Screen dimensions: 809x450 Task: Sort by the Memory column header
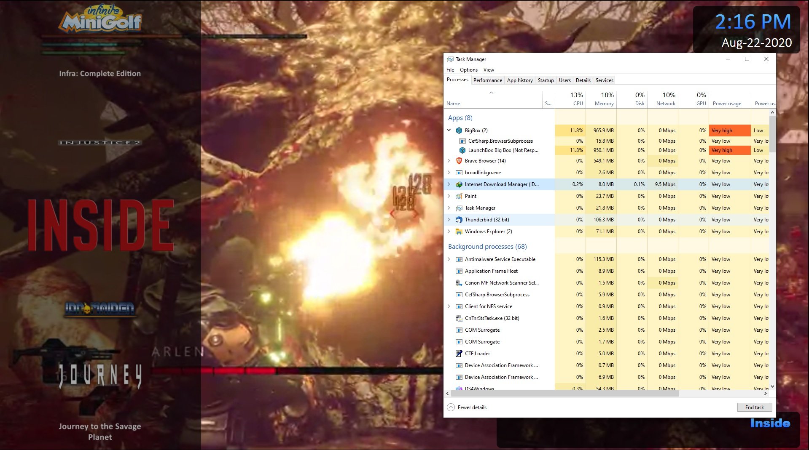click(601, 99)
